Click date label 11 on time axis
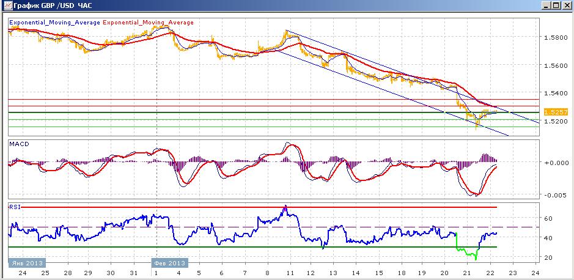The width and height of the screenshot is (574, 280). (290, 273)
